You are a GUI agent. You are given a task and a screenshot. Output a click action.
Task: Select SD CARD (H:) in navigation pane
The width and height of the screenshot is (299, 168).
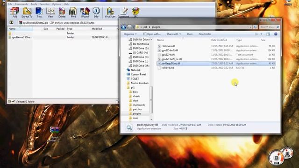138,53
